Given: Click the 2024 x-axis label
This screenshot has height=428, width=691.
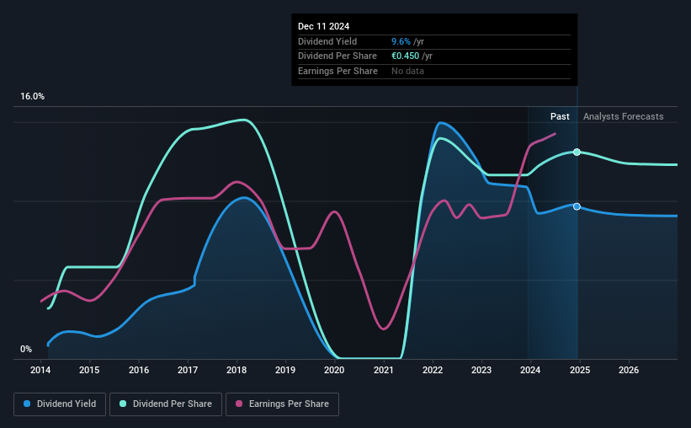Looking at the screenshot, I should pyautogui.click(x=530, y=370).
